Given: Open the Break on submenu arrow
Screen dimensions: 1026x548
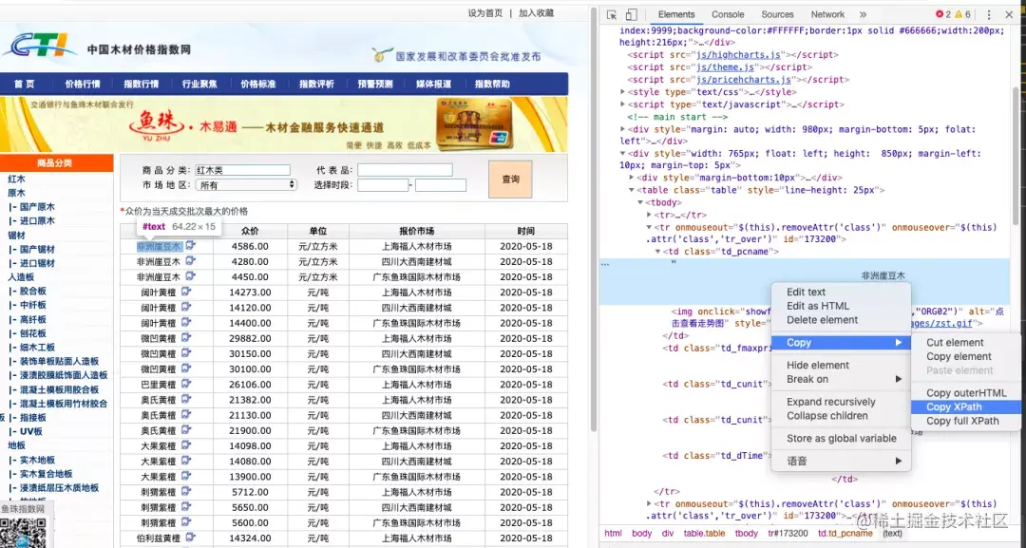Looking at the screenshot, I should pos(899,379).
